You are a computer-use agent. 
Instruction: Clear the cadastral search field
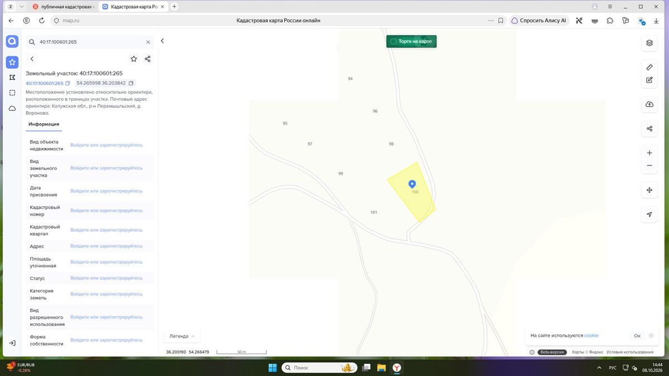point(148,42)
